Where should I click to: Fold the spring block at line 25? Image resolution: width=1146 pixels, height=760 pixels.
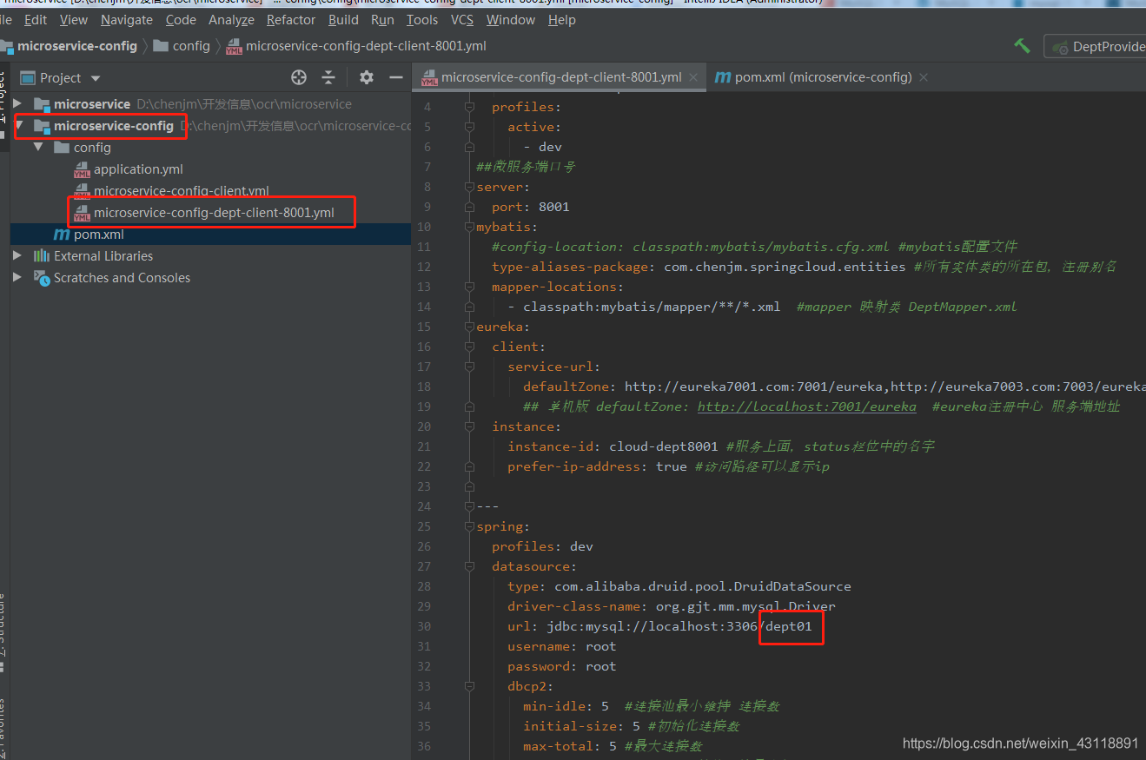[470, 526]
